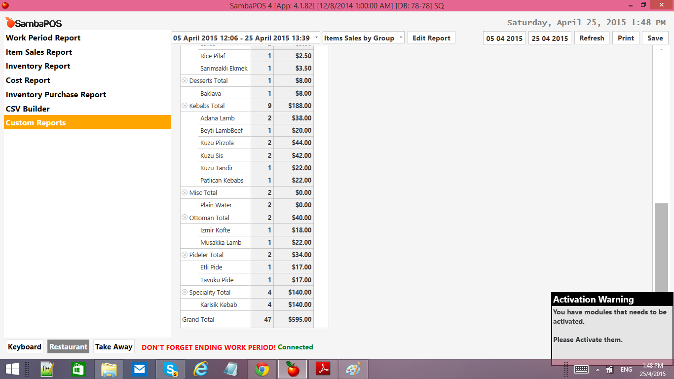Launch Skype from the taskbar
674x379 pixels.
(170, 369)
